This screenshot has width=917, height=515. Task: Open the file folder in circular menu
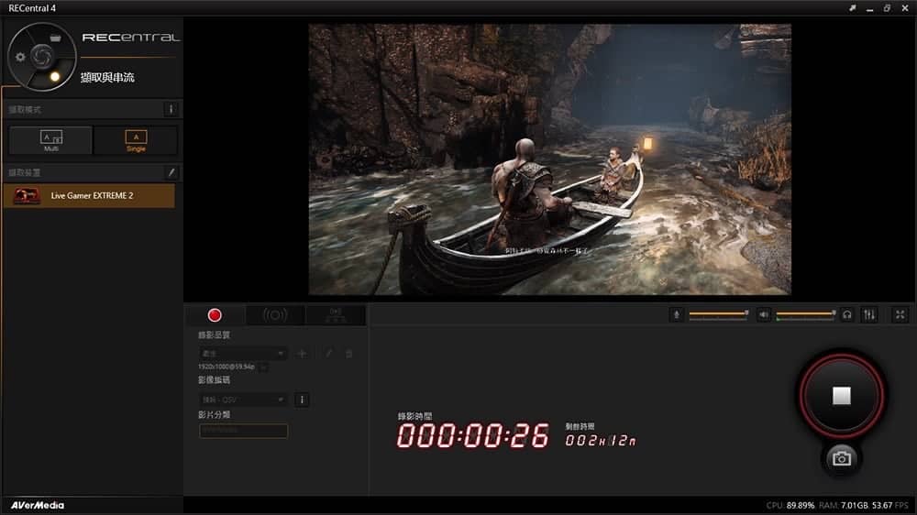[x=55, y=38]
